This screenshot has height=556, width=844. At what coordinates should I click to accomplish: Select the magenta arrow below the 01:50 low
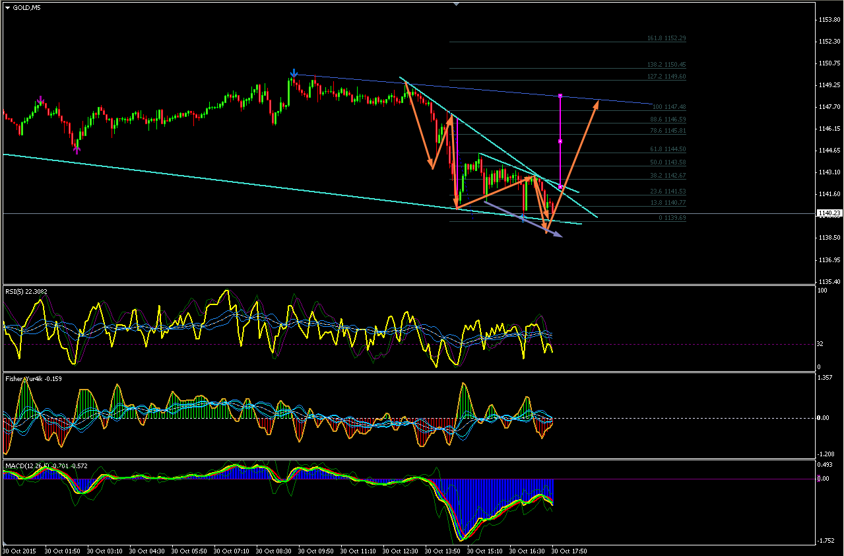click(x=77, y=150)
